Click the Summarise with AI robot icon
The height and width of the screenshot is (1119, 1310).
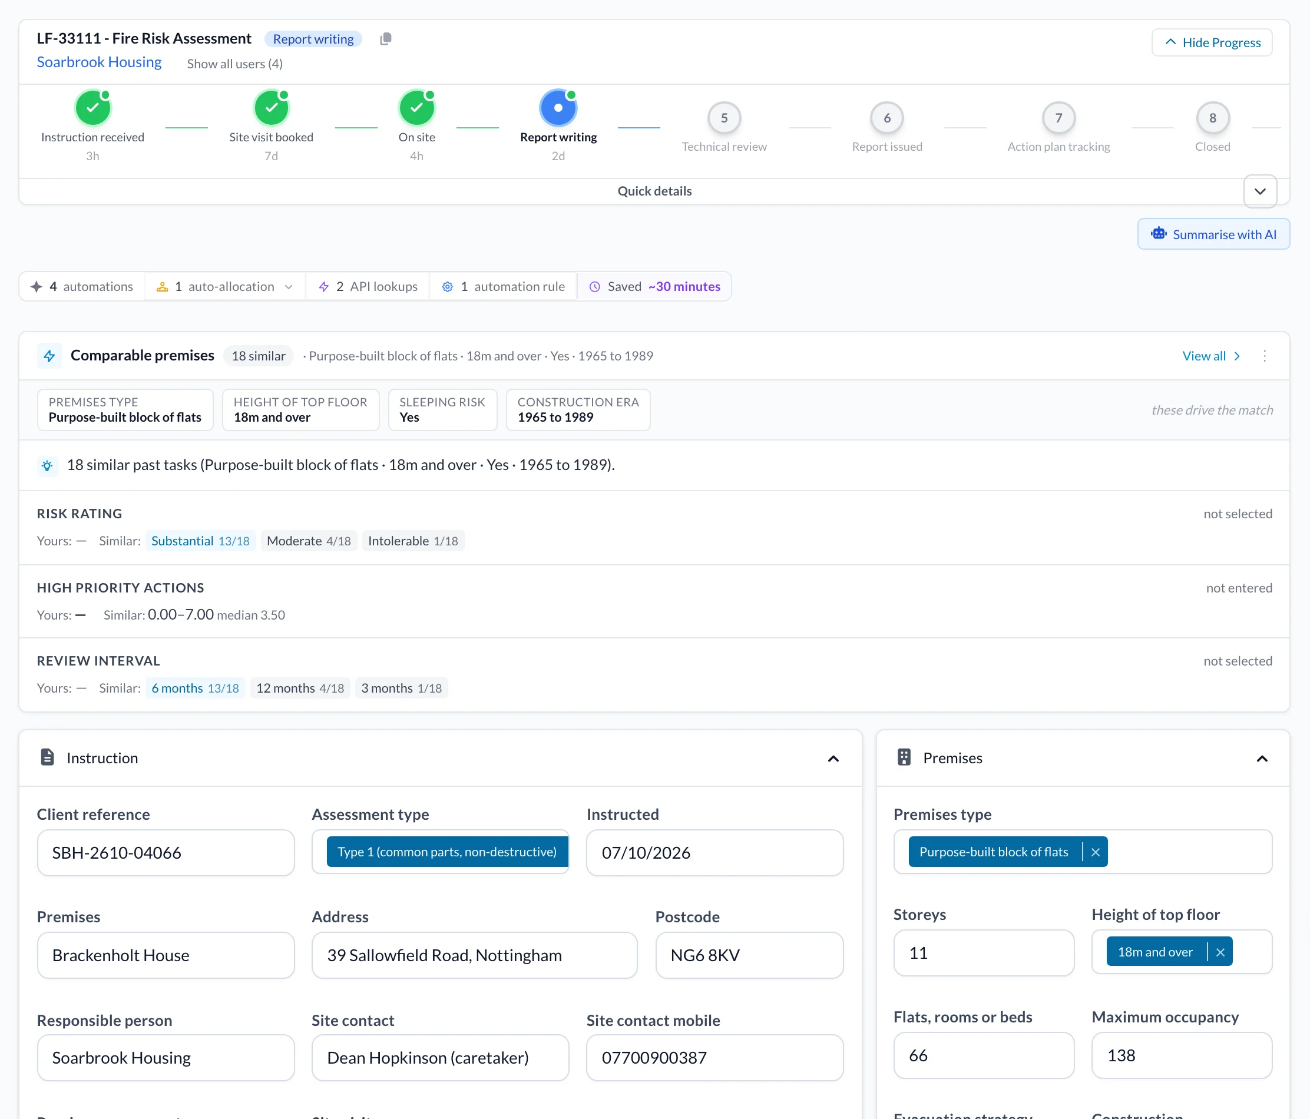(x=1158, y=234)
